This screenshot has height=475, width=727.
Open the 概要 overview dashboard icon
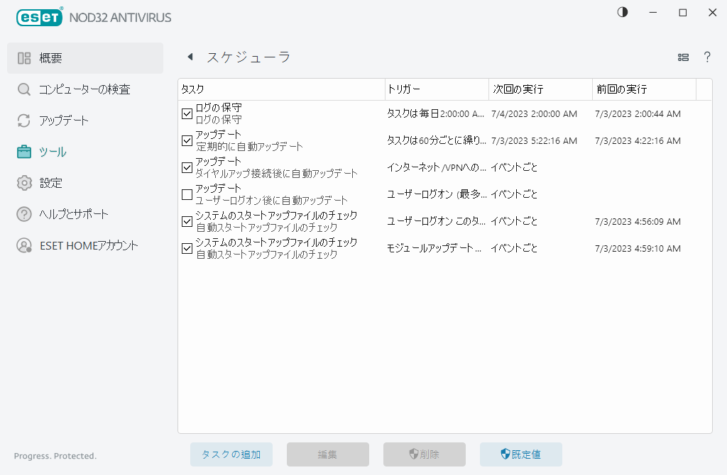tap(23, 57)
